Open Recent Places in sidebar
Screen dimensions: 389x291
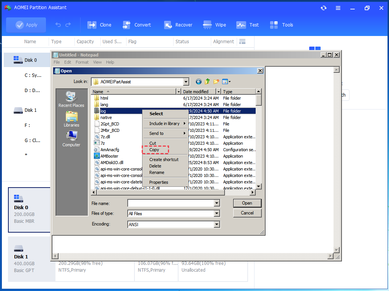click(71, 99)
